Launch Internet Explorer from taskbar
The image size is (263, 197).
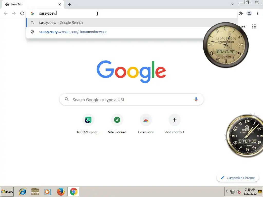(x=23, y=191)
